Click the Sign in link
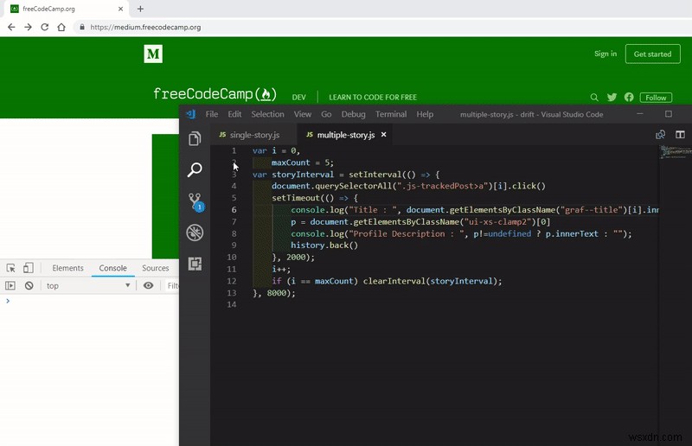The image size is (692, 446). [605, 54]
